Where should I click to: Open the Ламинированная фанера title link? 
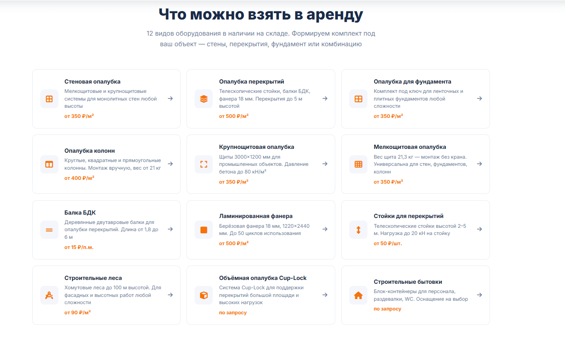256,216
